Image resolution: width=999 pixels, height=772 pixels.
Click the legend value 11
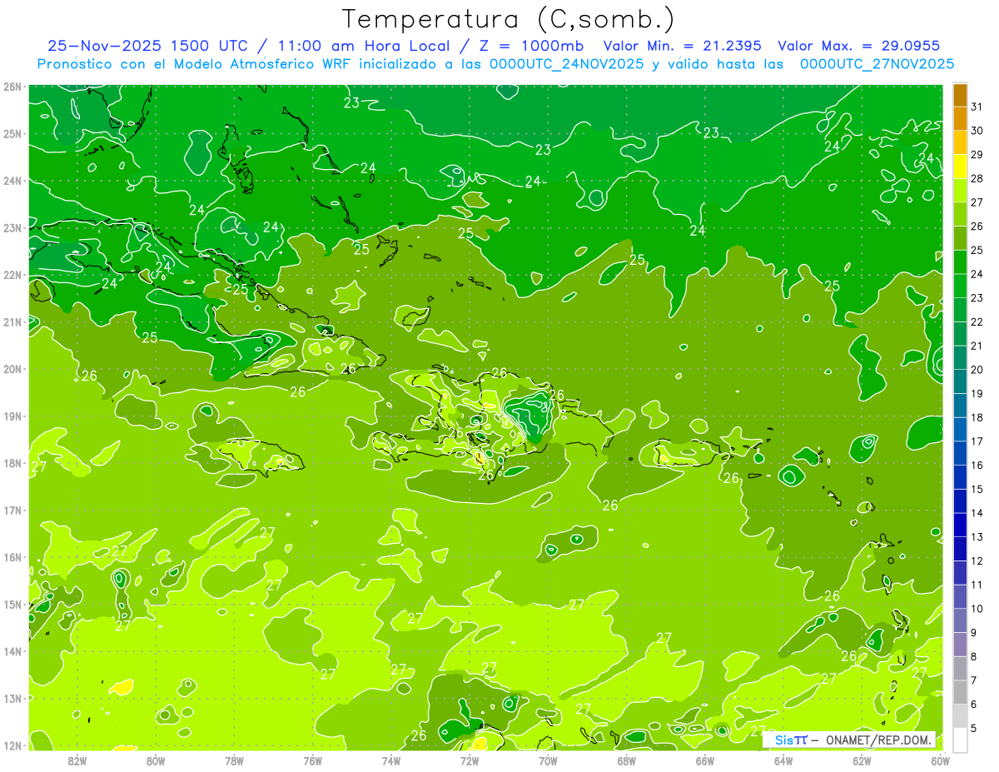(977, 585)
